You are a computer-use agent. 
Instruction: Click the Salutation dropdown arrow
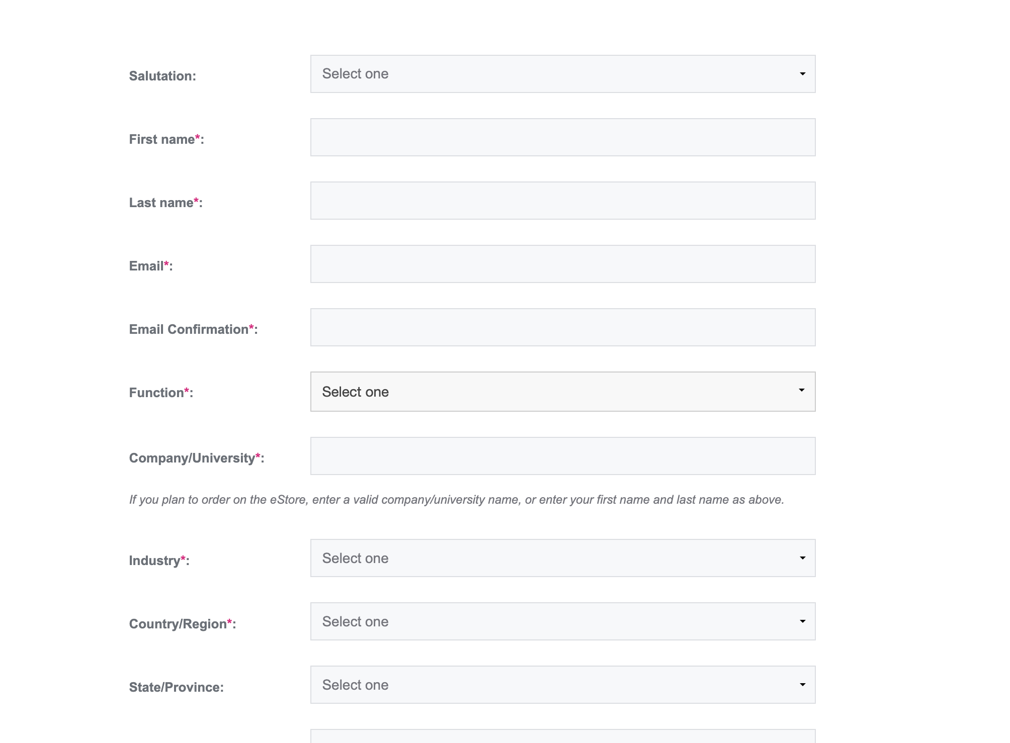click(x=802, y=74)
